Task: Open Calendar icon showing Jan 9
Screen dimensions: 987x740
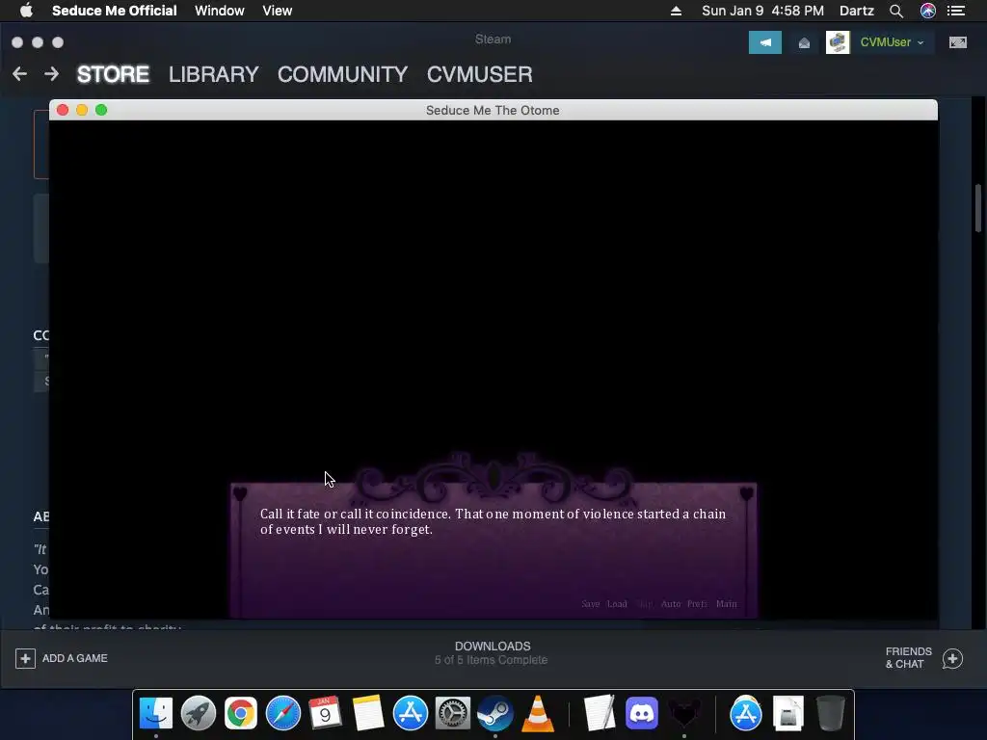Action: click(325, 714)
